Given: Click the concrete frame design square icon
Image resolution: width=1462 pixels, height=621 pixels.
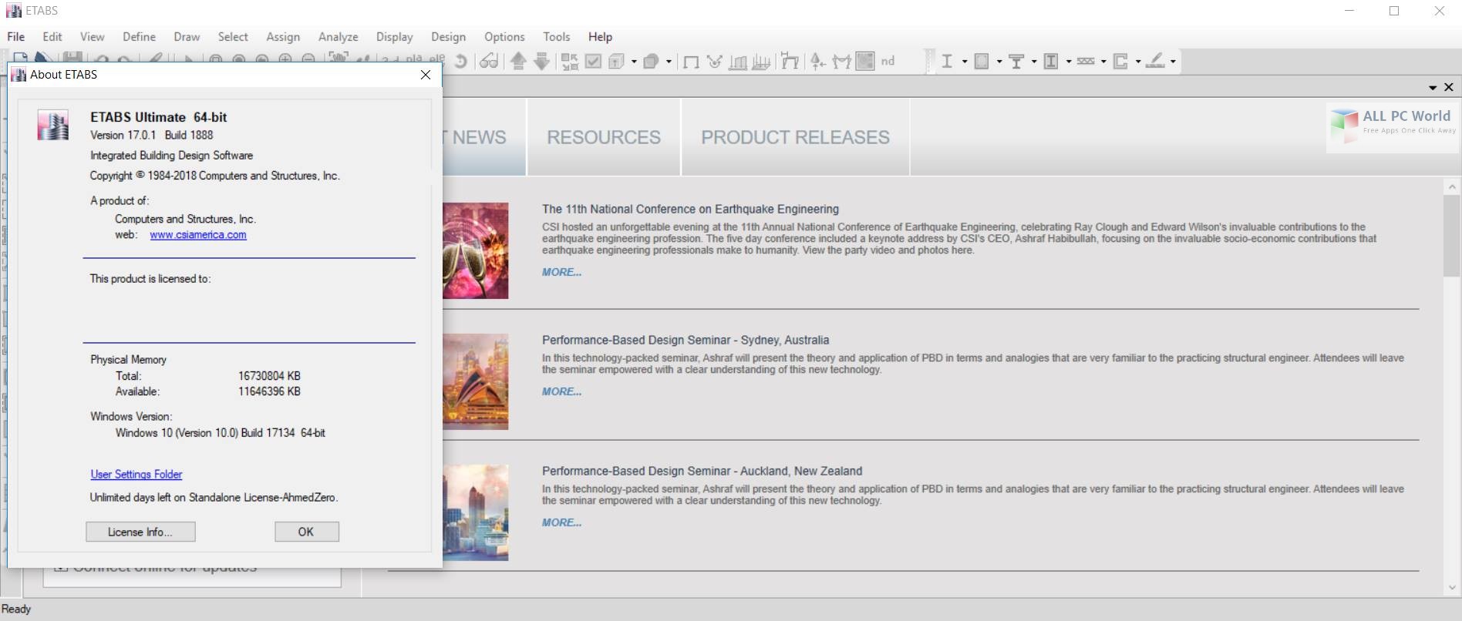Looking at the screenshot, I should [x=982, y=62].
